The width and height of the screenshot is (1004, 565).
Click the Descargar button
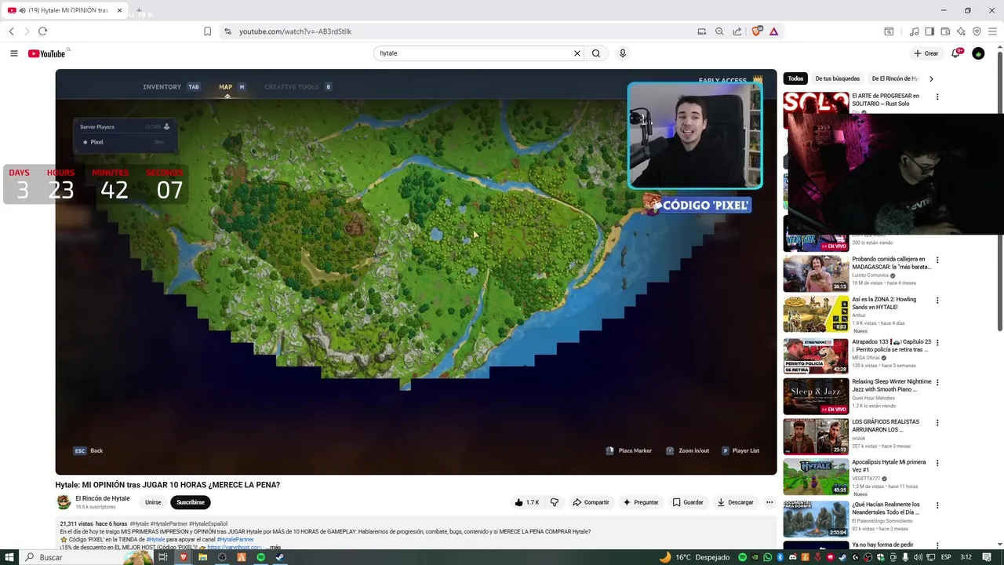[x=735, y=502]
